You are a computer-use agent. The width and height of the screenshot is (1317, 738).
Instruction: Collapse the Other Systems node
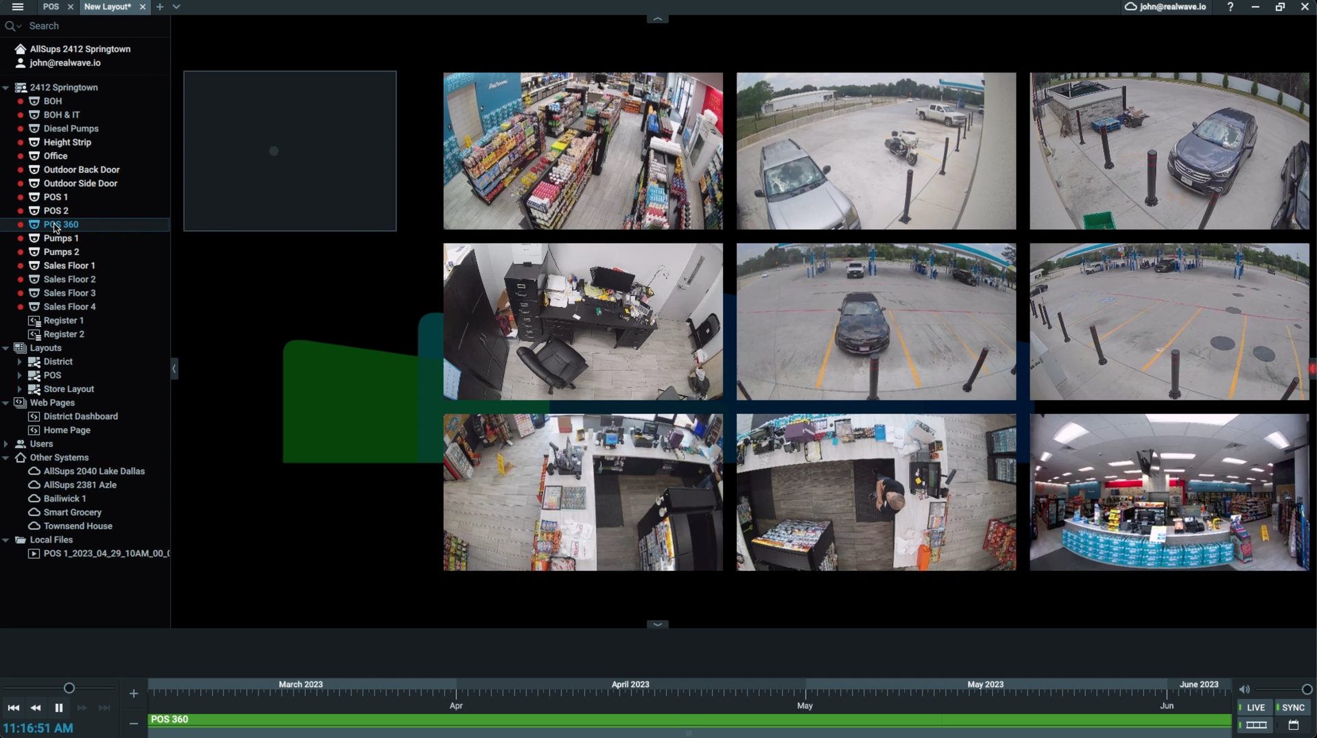point(5,458)
